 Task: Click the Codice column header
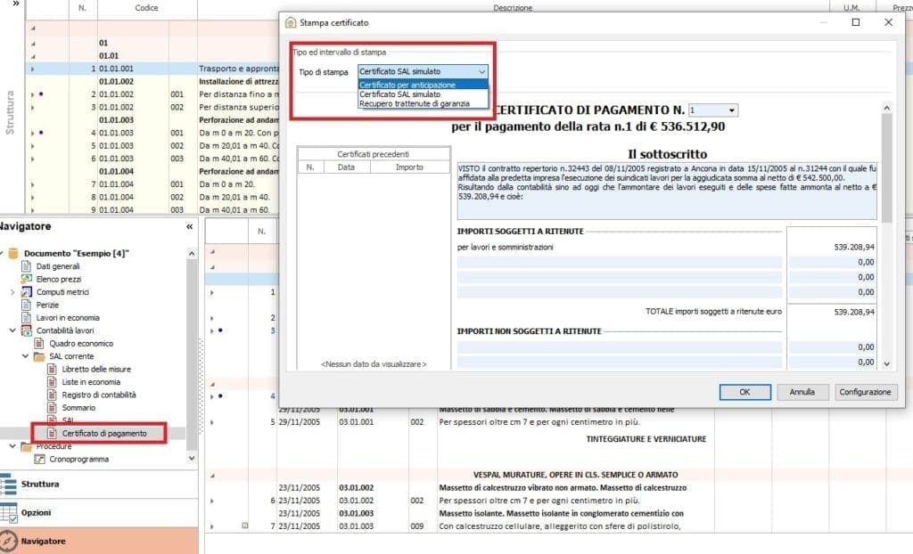coord(147,8)
